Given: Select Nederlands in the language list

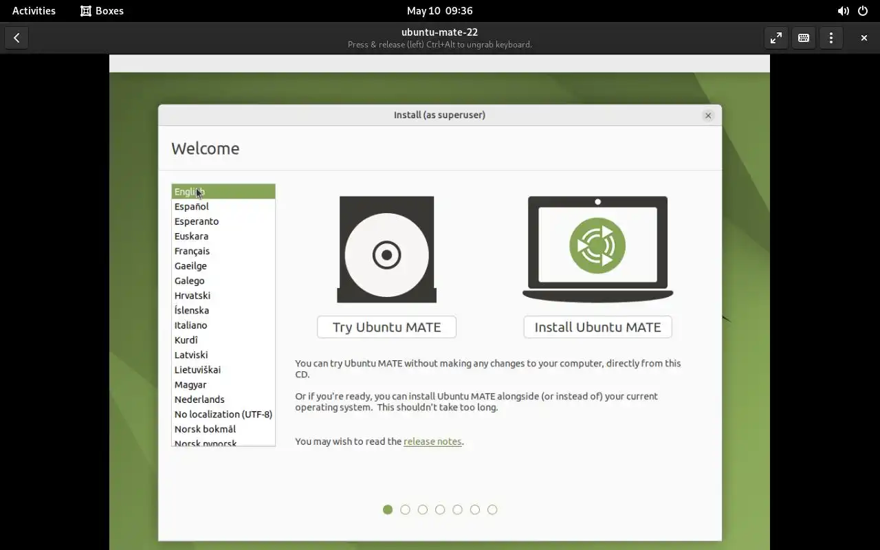Looking at the screenshot, I should 223,399.
